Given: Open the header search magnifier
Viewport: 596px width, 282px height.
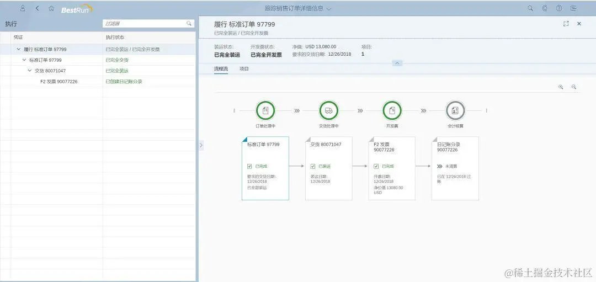Looking at the screenshot, I should coord(530,8).
